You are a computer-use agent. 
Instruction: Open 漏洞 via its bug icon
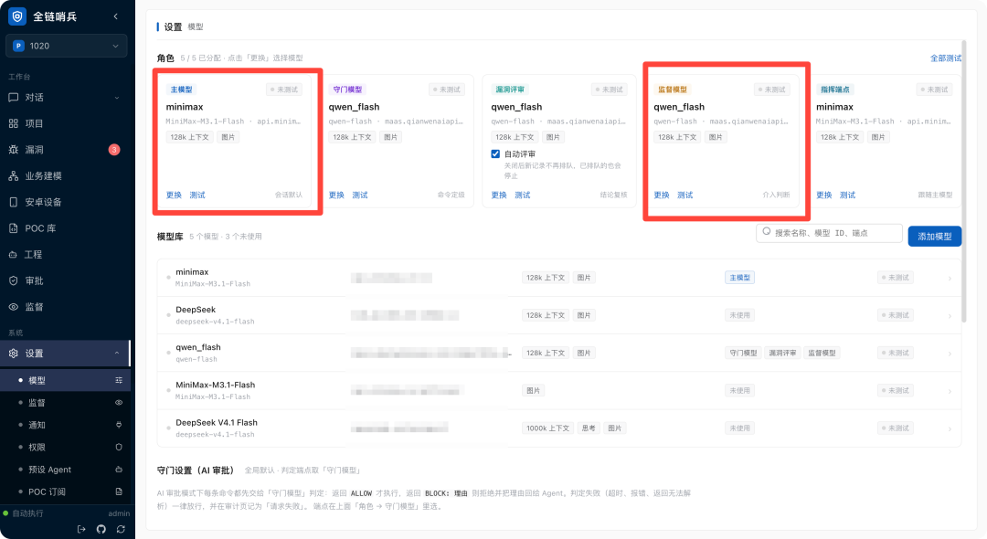click(13, 150)
